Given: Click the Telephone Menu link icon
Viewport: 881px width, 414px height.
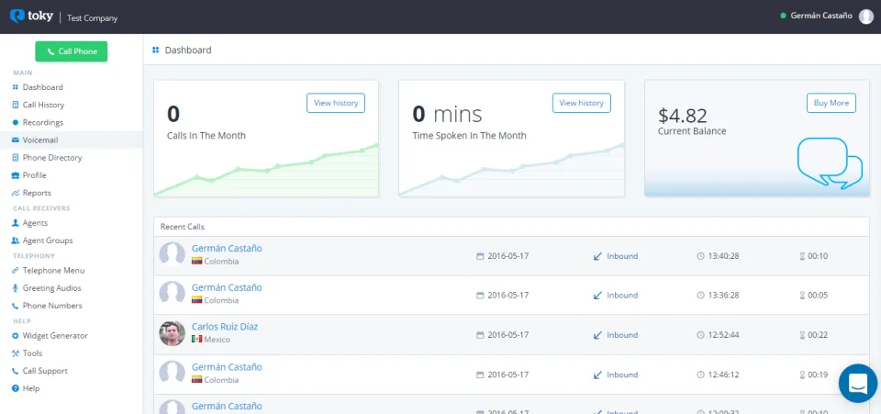Looking at the screenshot, I should tap(16, 270).
